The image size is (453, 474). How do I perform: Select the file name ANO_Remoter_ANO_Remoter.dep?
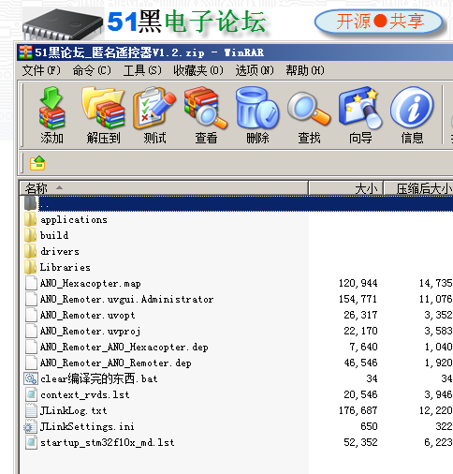[x=116, y=363]
